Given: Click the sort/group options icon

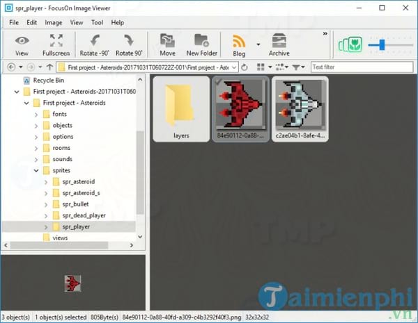Looking at the screenshot, I should click(280, 67).
